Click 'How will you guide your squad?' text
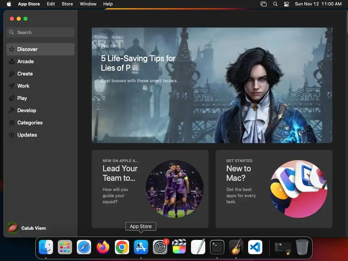 [116, 195]
